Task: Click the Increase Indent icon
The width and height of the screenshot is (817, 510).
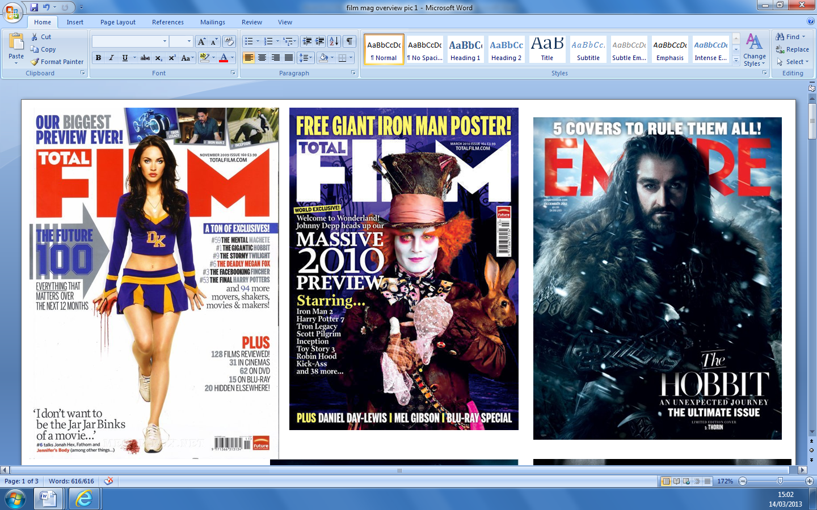Action: (320, 41)
